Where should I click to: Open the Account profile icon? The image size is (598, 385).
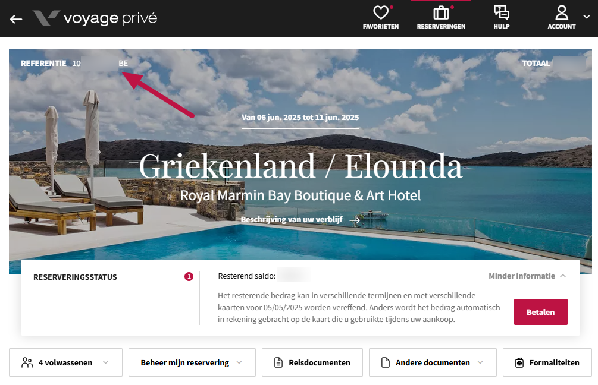pyautogui.click(x=561, y=12)
